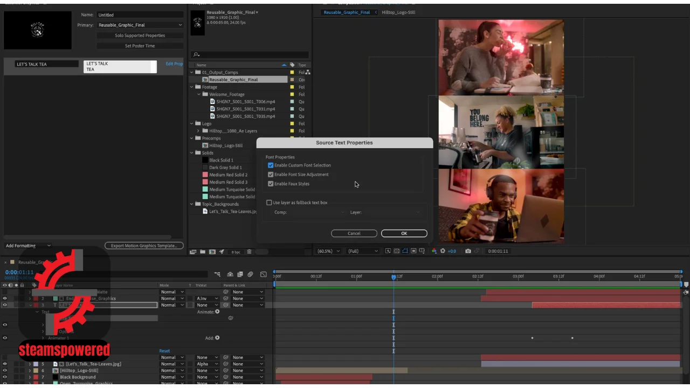Open the Graph Editor icon in timeline
The width and height of the screenshot is (690, 388).
(264, 274)
